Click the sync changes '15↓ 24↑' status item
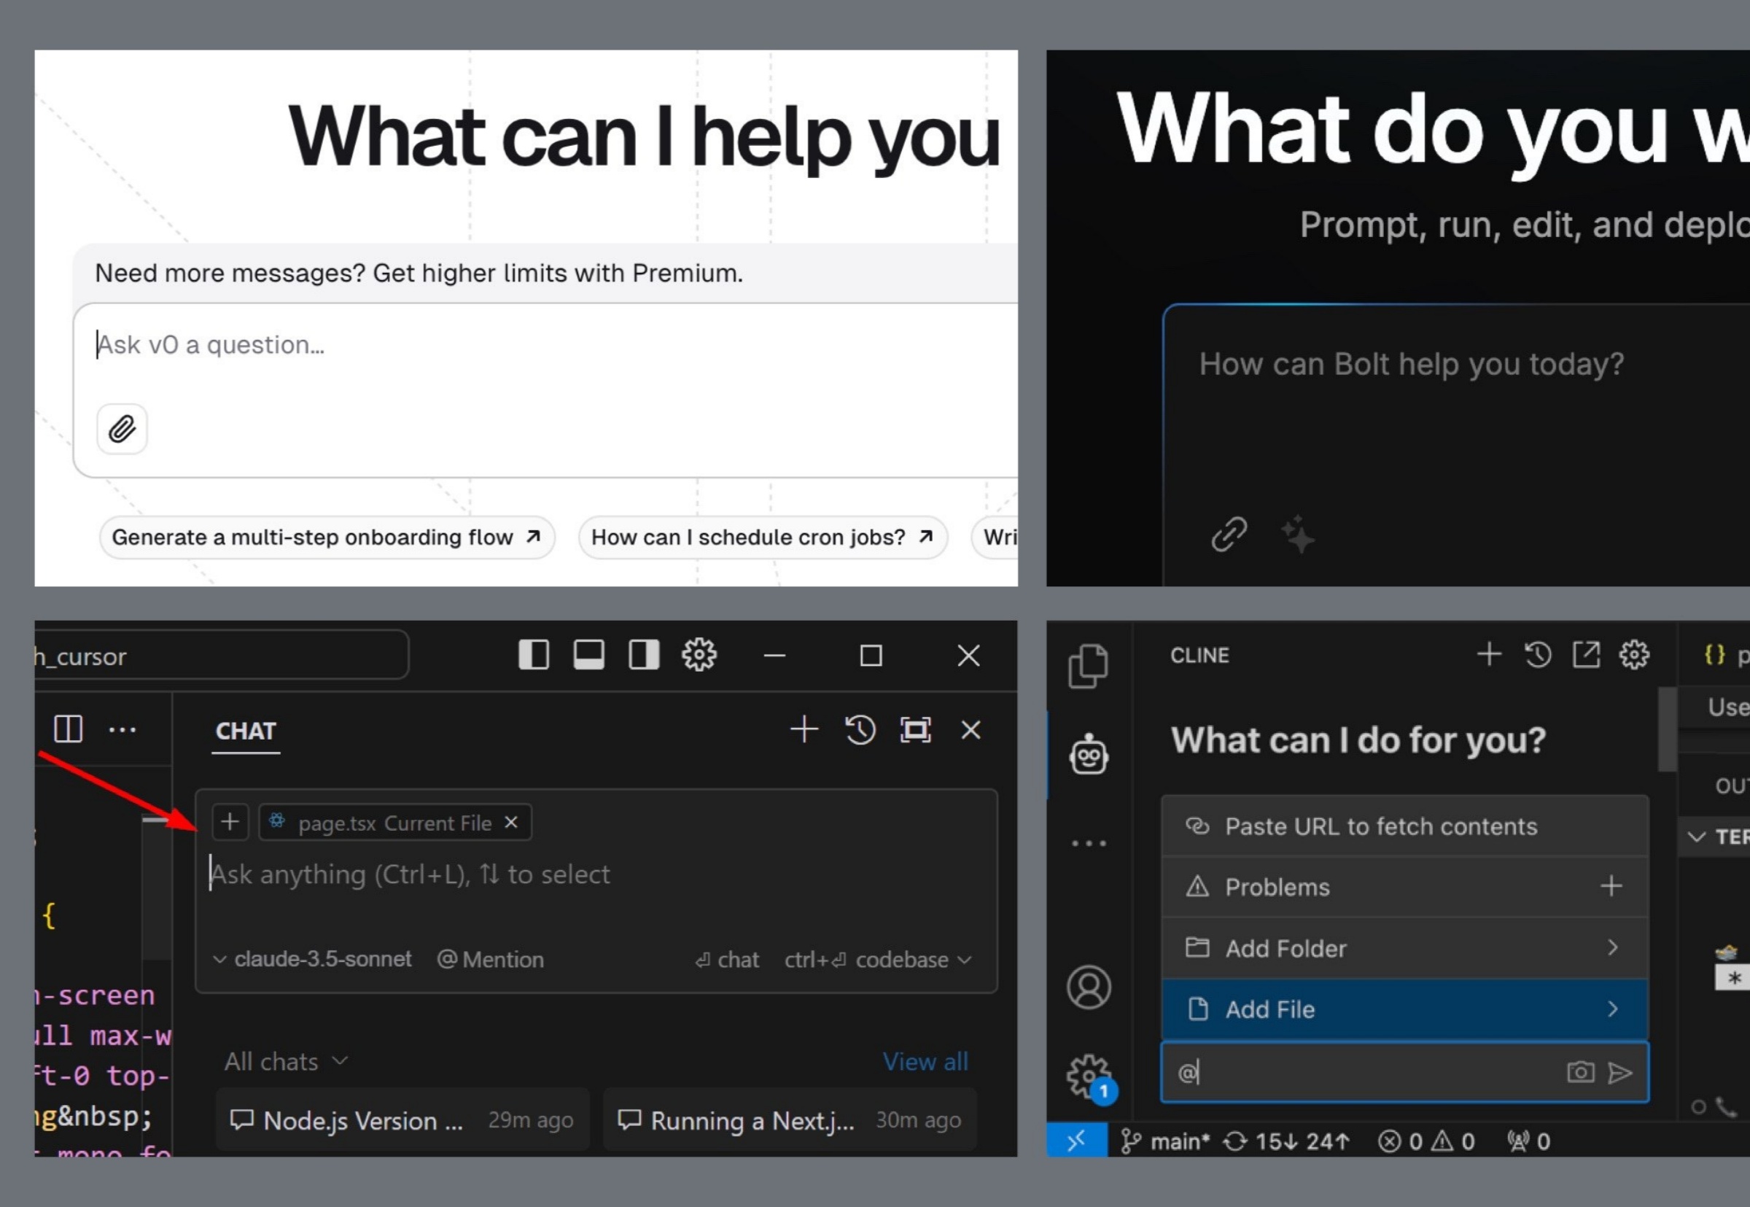 [1286, 1141]
